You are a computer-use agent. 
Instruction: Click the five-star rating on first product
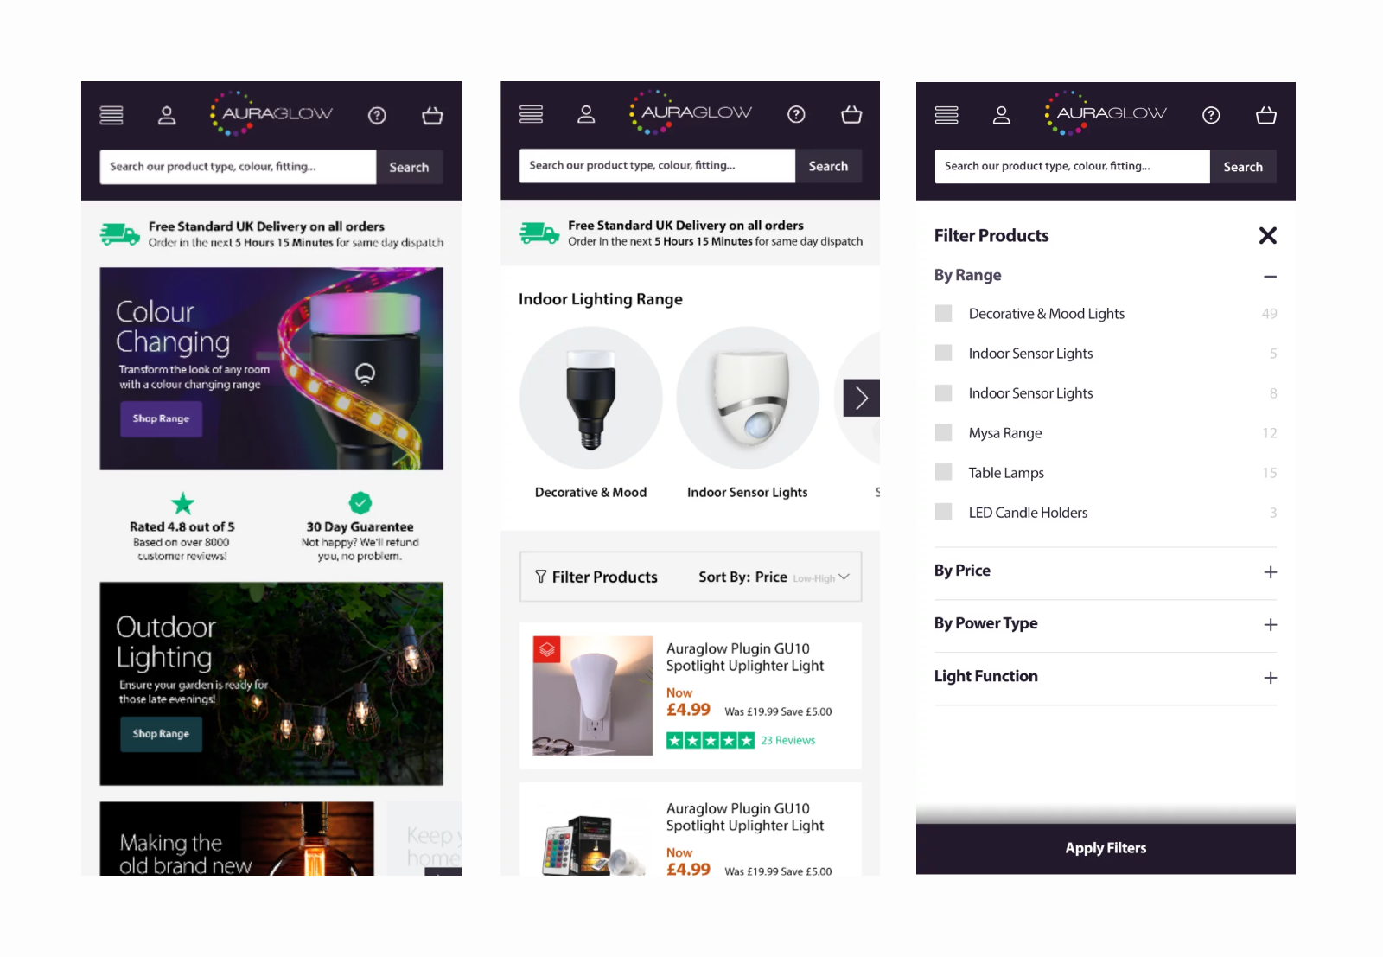pos(711,741)
